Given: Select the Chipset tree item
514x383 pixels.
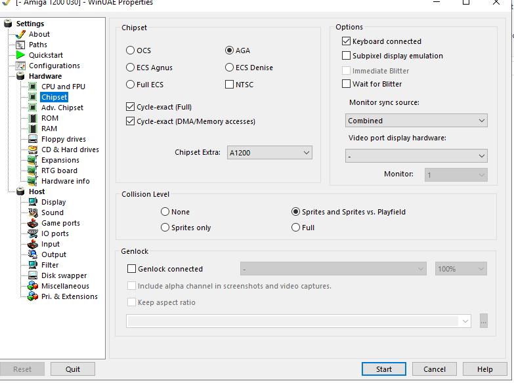Looking at the screenshot, I should coord(54,97).
